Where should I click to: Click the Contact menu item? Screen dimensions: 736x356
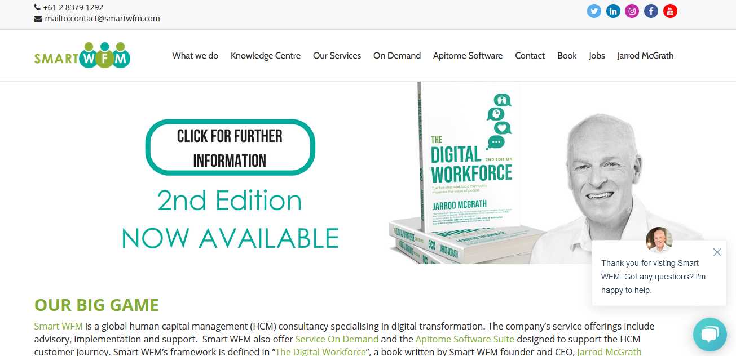point(530,55)
